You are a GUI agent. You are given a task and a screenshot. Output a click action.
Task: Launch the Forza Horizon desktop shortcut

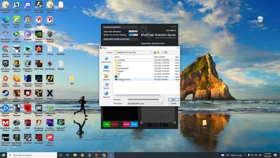50,140
